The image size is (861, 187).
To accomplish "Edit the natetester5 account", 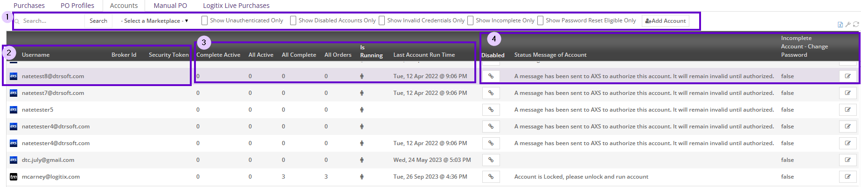I will point(847,110).
